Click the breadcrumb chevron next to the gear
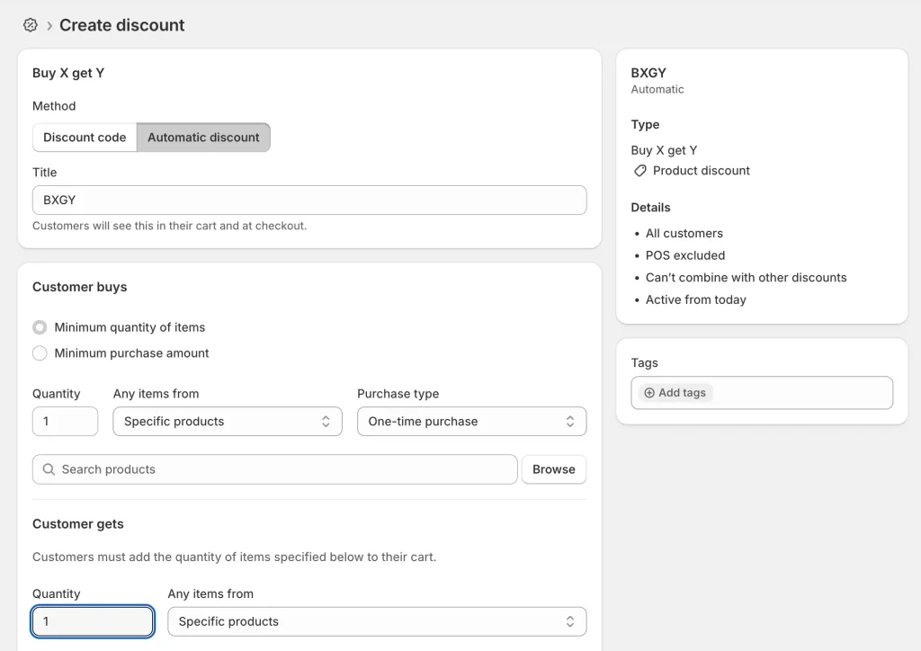 (47, 25)
